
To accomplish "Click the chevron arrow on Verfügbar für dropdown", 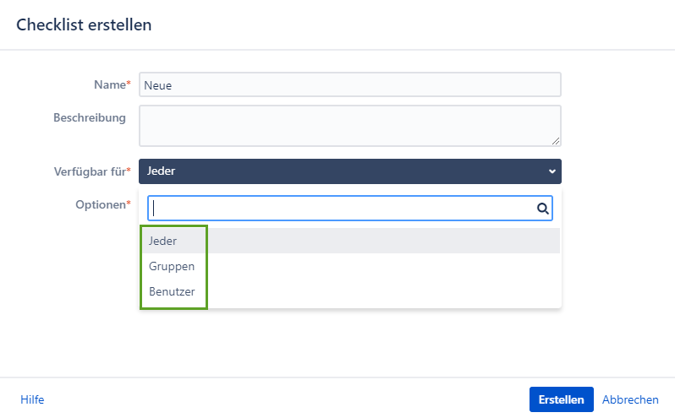I will (x=552, y=171).
